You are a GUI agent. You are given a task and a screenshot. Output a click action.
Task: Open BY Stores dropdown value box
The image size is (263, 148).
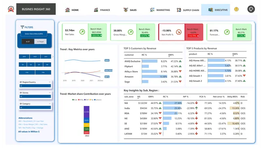(x=35, y=96)
